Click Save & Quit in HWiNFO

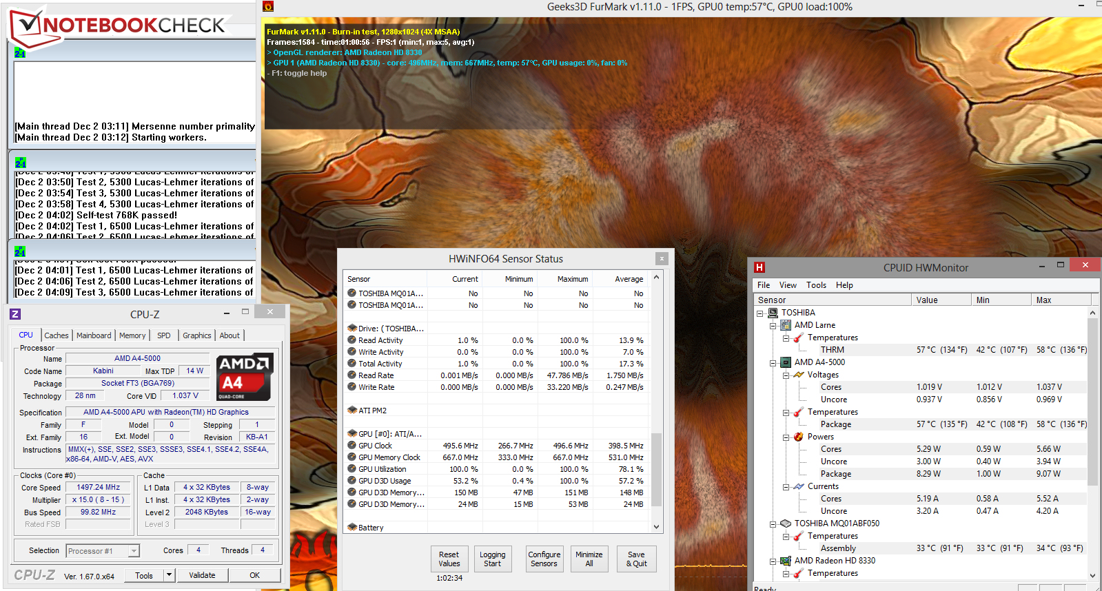click(636, 559)
